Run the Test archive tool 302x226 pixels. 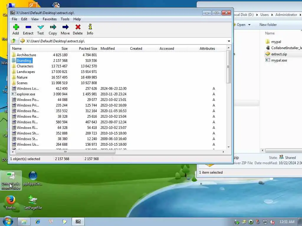[40, 29]
